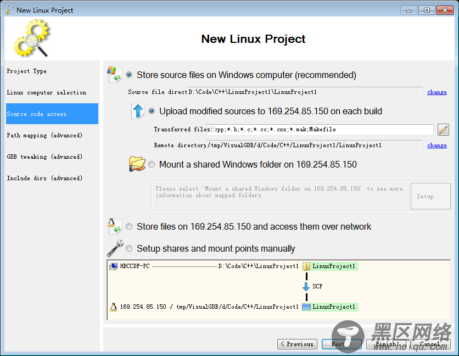Click the shared folder icon
459x356 pixels.
coord(137,164)
